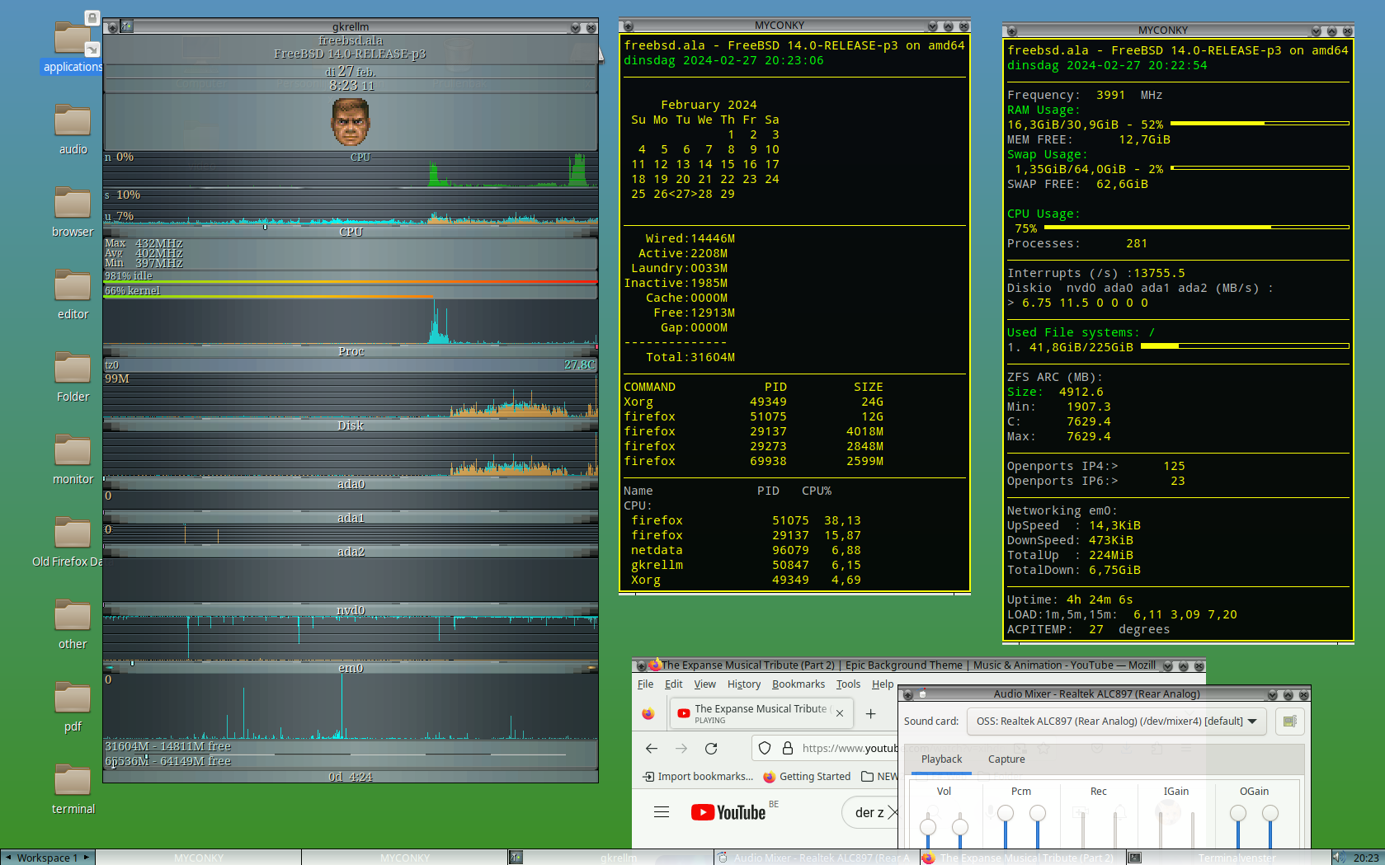Click the Disk panel label in gkrellm
This screenshot has width=1385, height=865.
[x=351, y=425]
